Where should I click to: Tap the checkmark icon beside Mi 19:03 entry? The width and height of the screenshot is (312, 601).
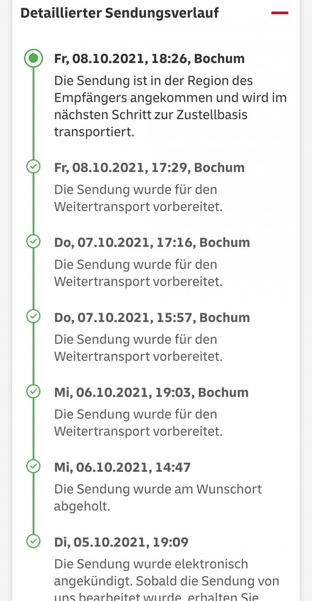[x=33, y=391]
